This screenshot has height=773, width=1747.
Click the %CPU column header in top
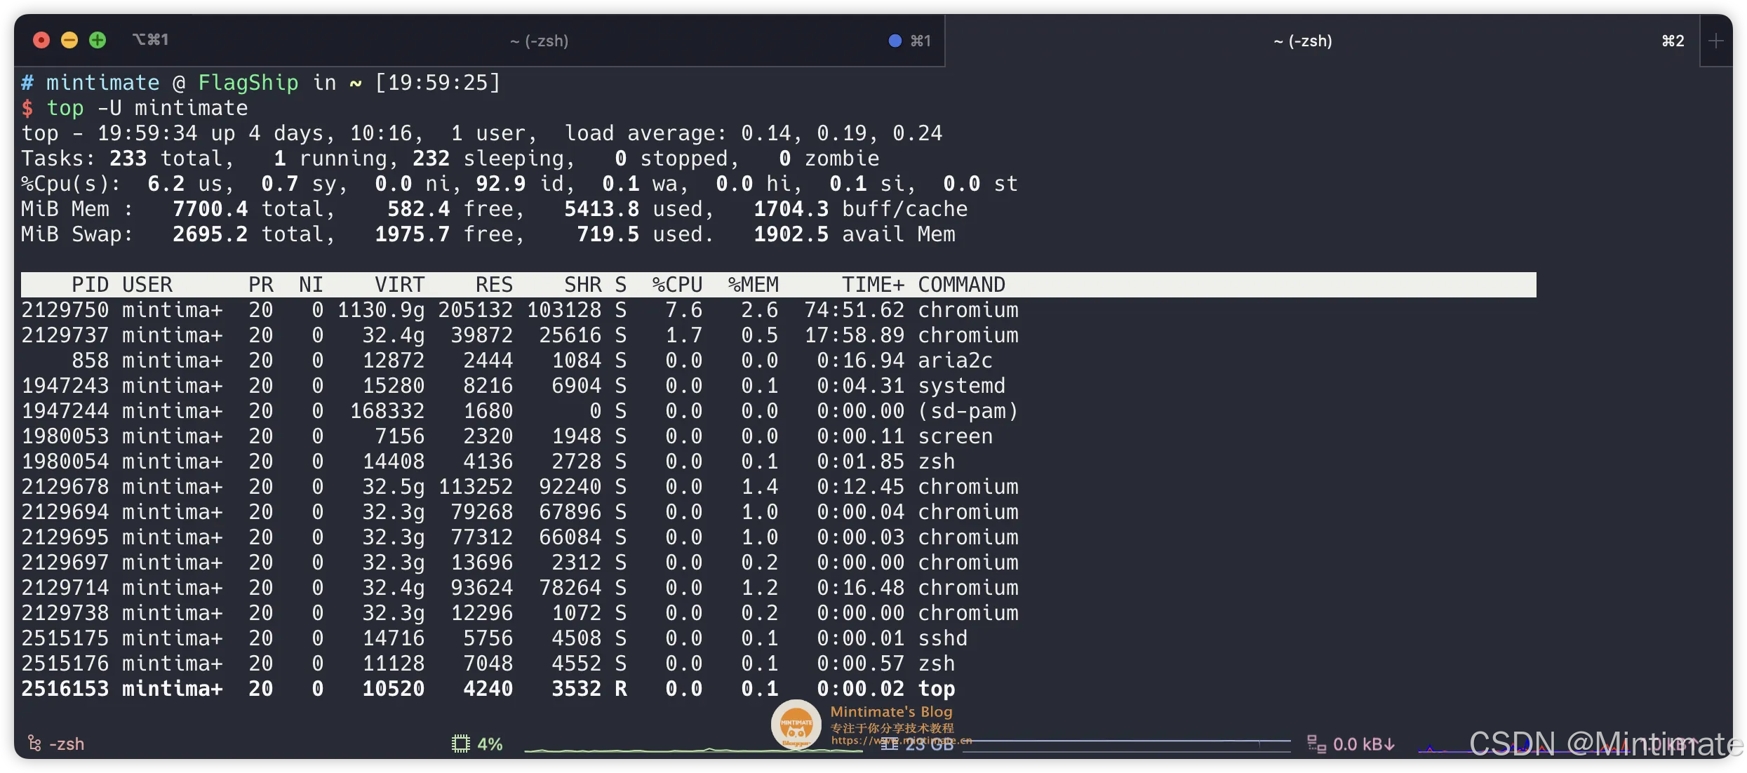pos(677,285)
